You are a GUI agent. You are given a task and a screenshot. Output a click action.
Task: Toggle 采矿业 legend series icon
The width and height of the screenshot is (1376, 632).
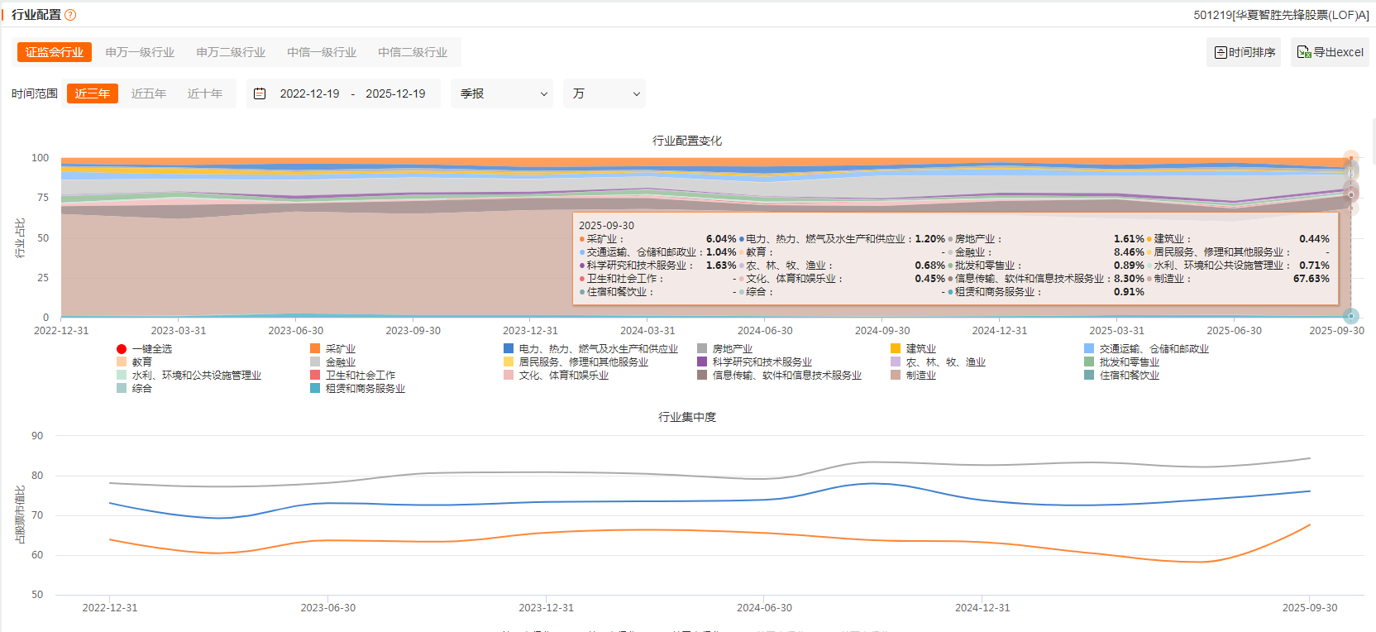coord(315,349)
